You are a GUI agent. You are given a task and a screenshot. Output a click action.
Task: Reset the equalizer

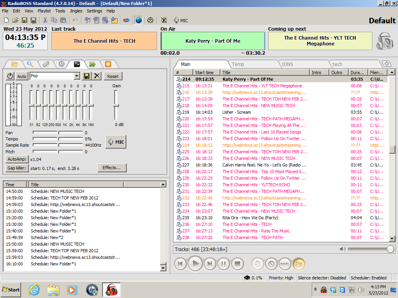click(113, 76)
